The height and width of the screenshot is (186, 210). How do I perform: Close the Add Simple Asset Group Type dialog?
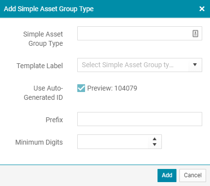tap(202, 9)
